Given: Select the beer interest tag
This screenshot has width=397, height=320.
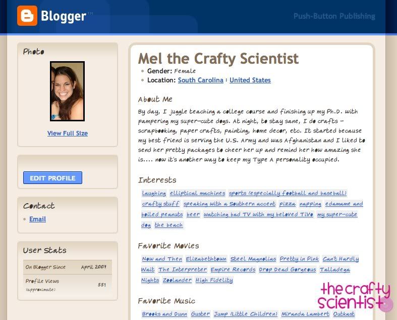Looking at the screenshot, I should pyautogui.click(x=193, y=214).
